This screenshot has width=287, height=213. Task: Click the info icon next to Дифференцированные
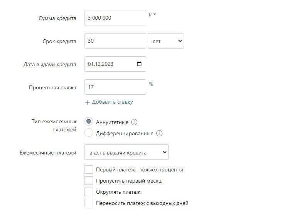point(159,133)
